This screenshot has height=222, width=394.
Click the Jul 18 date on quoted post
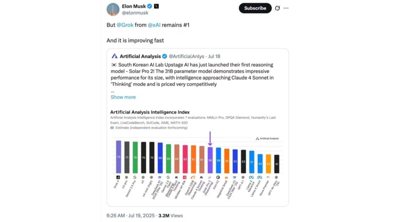point(214,56)
